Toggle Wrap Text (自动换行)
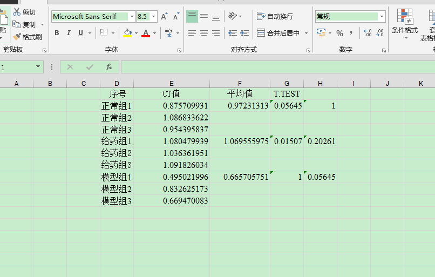The image size is (435, 277). [x=275, y=16]
